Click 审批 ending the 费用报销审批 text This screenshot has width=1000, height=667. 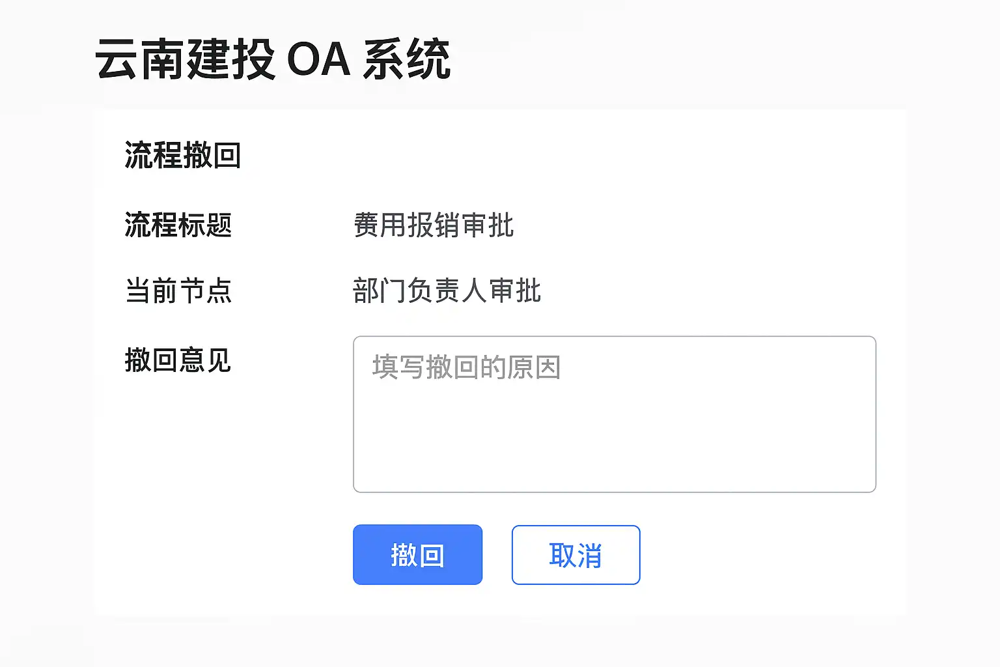(x=488, y=225)
